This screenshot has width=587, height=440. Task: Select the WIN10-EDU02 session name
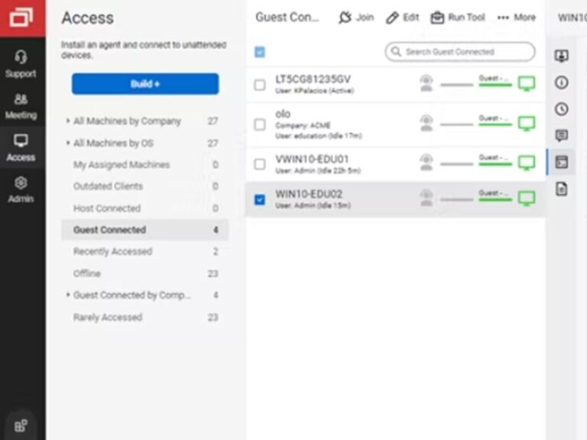[309, 194]
